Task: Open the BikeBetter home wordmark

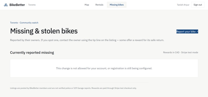Action: [x=17, y=5]
